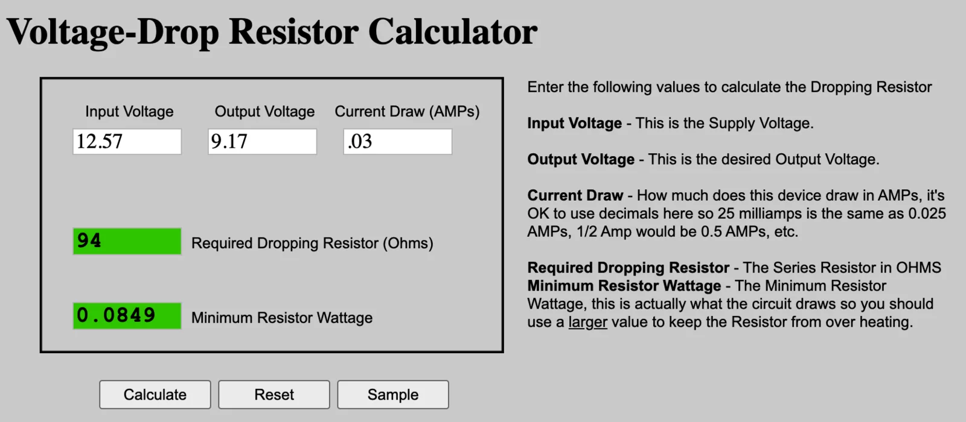This screenshot has height=422, width=966.
Task: Click into the Current Draw field
Action: [x=397, y=142]
